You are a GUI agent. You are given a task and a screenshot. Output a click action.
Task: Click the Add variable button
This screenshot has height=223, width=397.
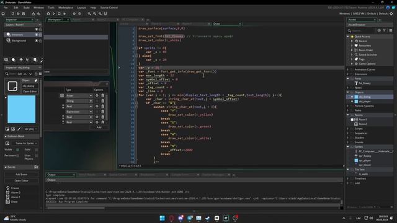99,128
